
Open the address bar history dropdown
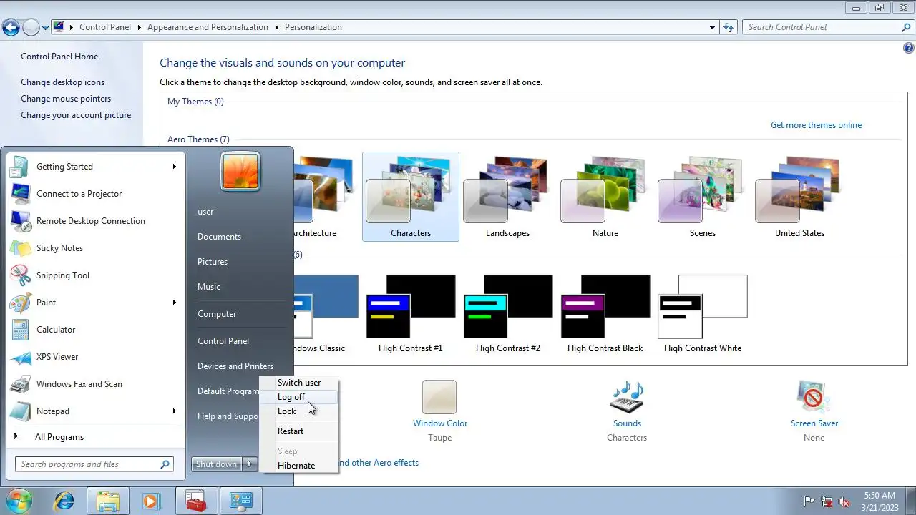click(712, 27)
